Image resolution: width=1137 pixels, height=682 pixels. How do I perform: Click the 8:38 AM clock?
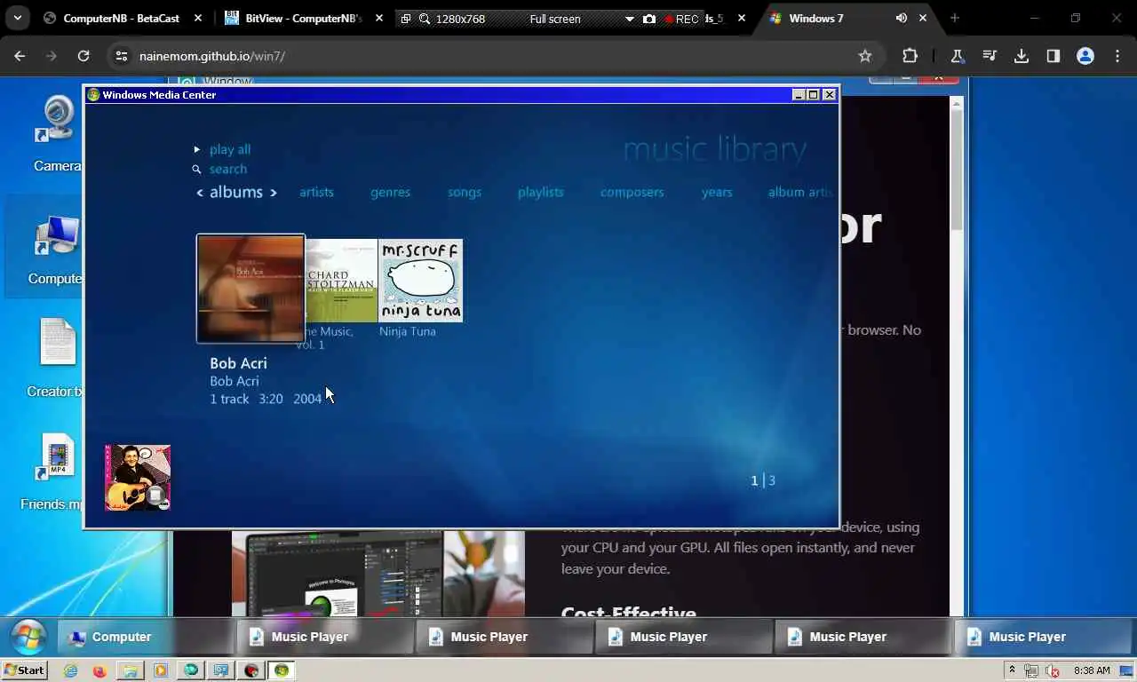tap(1092, 670)
